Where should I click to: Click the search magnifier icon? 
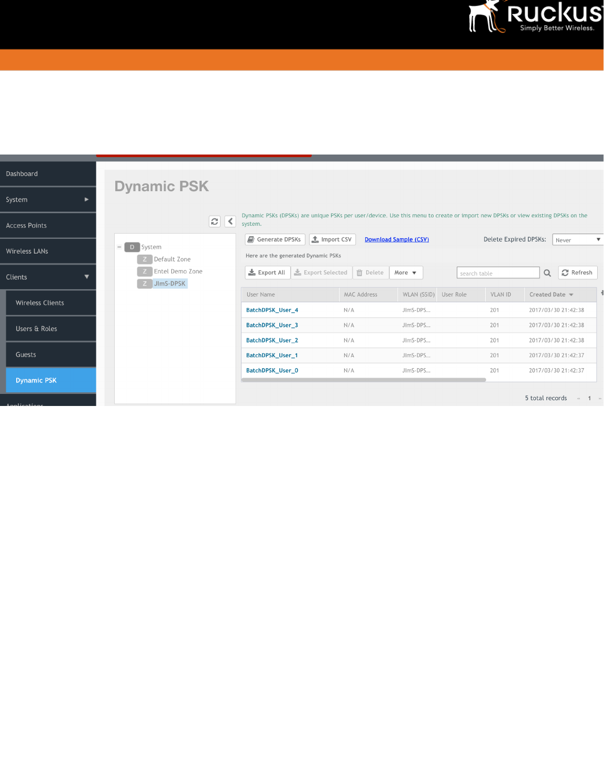pos(547,273)
